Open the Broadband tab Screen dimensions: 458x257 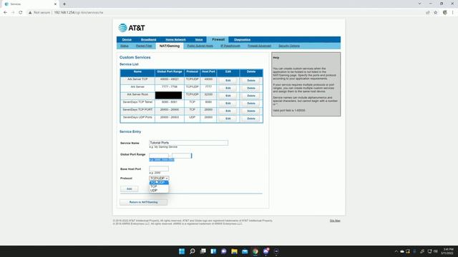click(x=148, y=40)
